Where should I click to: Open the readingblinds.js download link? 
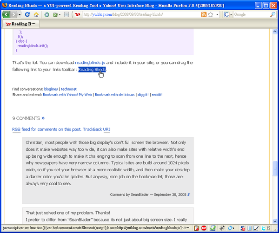click(x=90, y=63)
